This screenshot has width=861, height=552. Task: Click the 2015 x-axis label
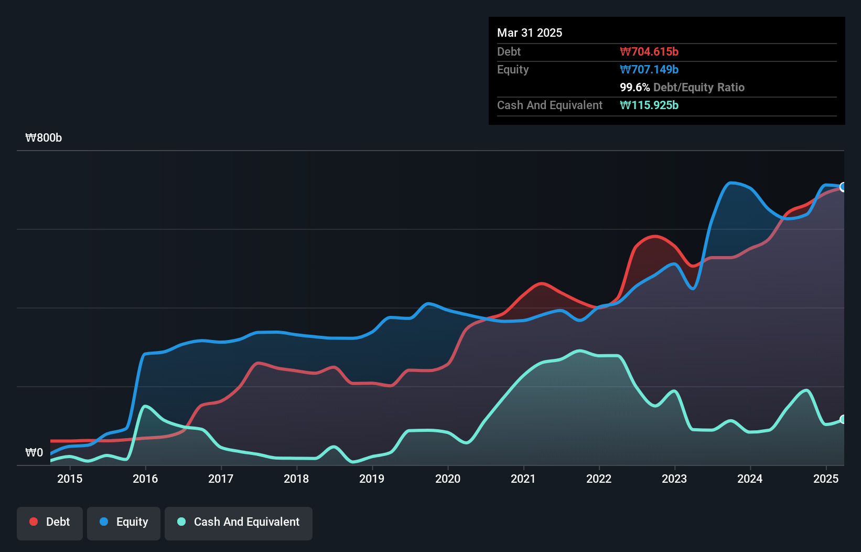click(x=70, y=479)
